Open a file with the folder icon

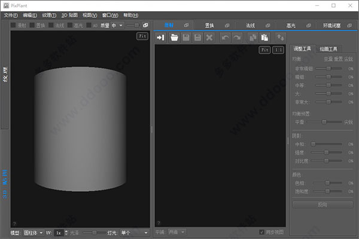[174, 37]
